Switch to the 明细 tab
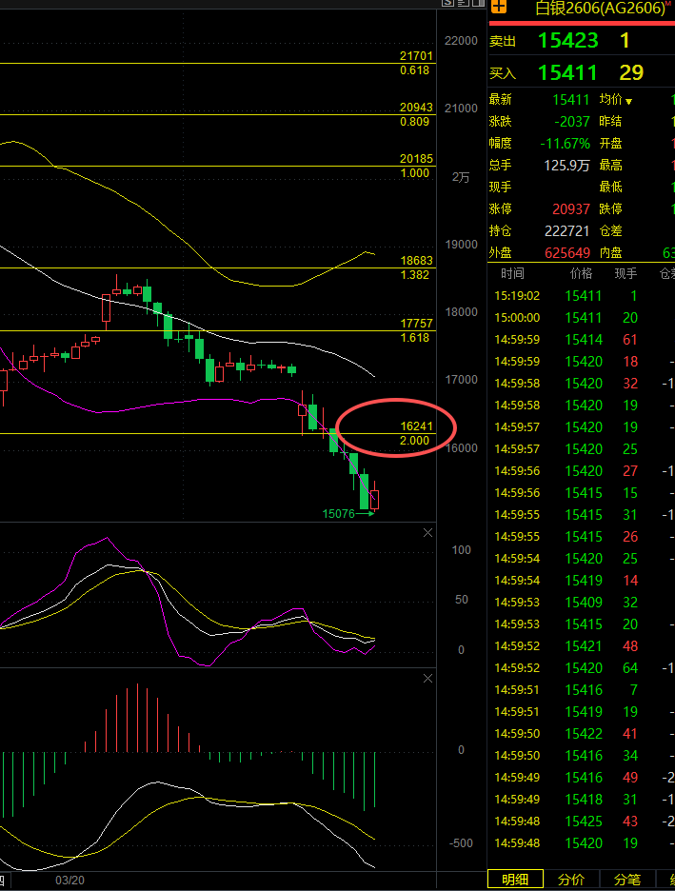This screenshot has width=675, height=891. point(515,880)
